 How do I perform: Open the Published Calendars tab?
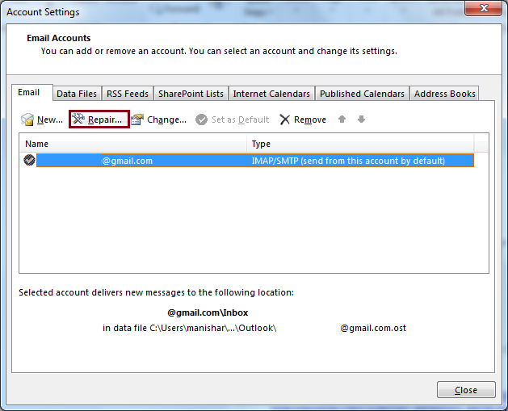tap(362, 94)
